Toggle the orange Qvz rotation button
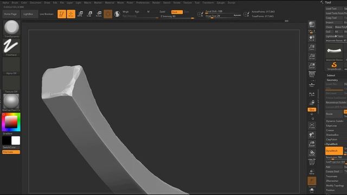The image size is (347, 195). click(x=312, y=109)
